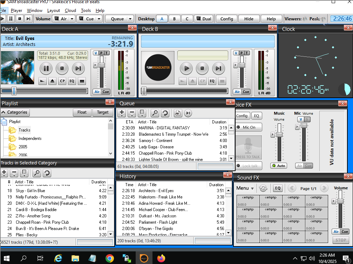
Task: Open the Cloud menu
Action: 70,11
